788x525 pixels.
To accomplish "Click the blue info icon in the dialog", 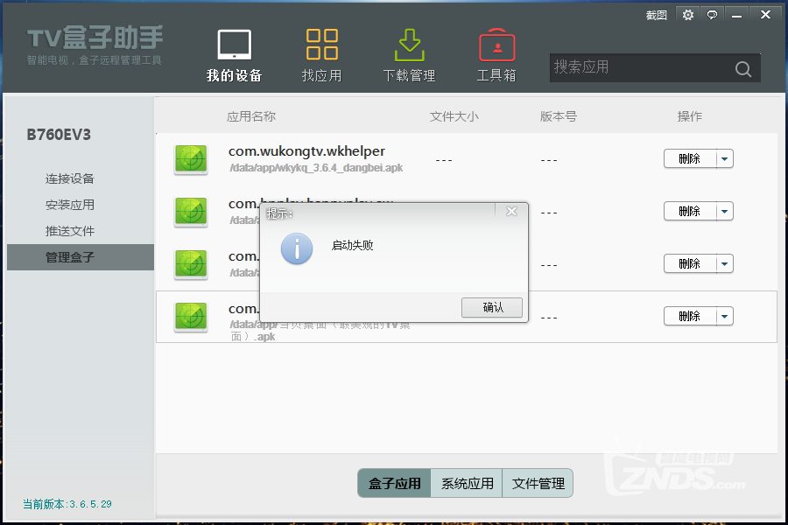I will [x=297, y=248].
